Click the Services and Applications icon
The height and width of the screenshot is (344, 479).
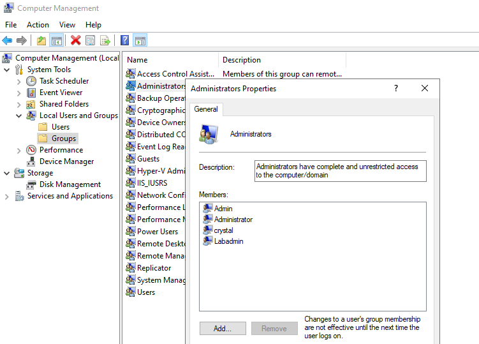click(19, 196)
